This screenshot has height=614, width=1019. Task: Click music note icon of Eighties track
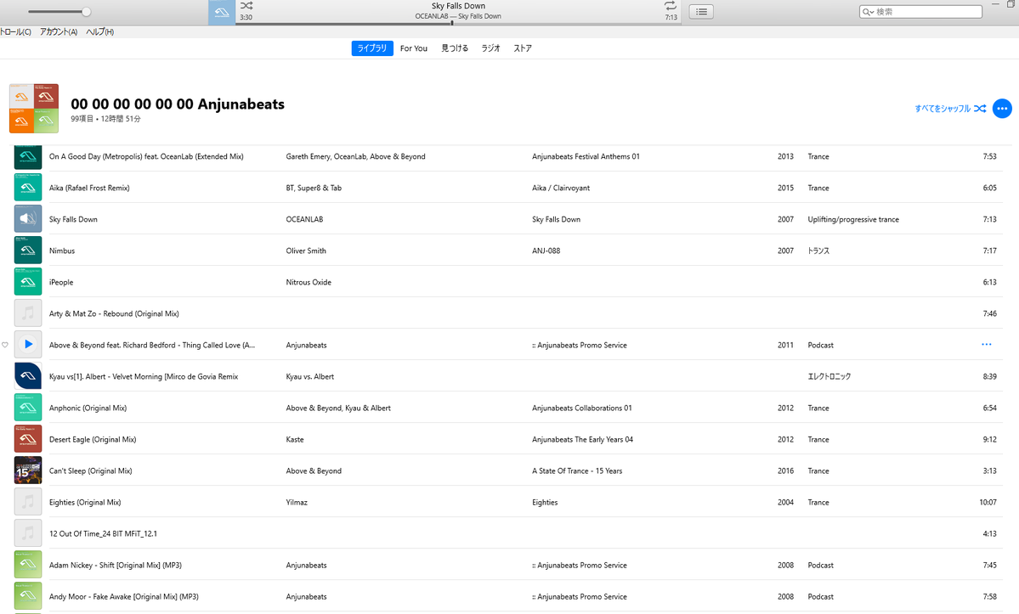tap(28, 503)
